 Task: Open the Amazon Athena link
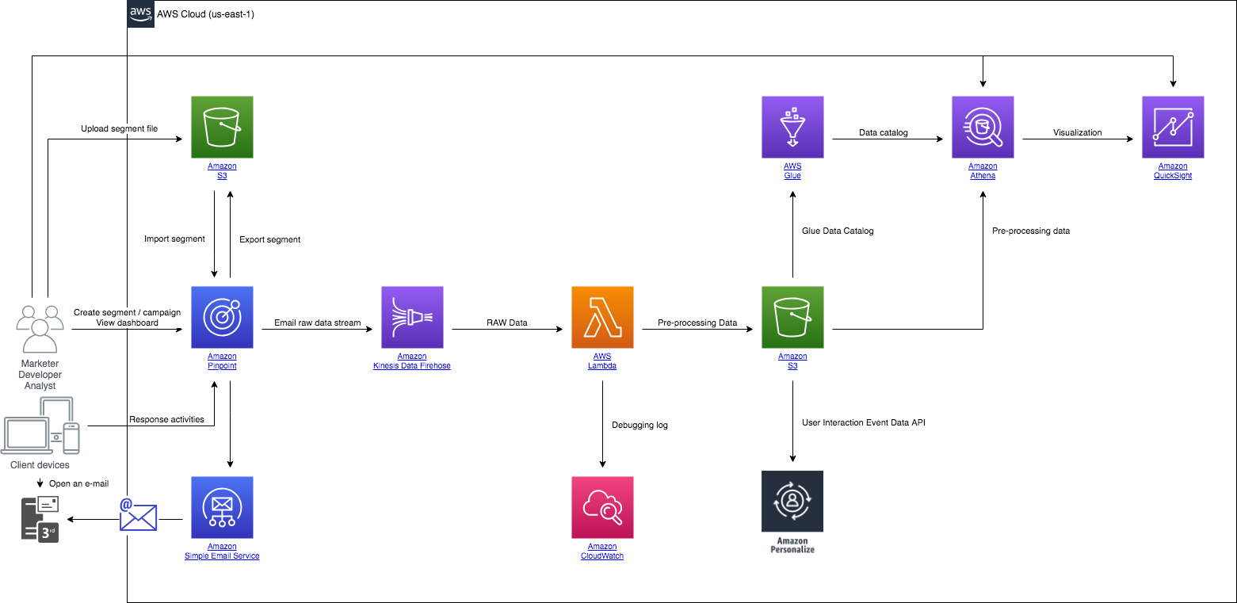(983, 171)
